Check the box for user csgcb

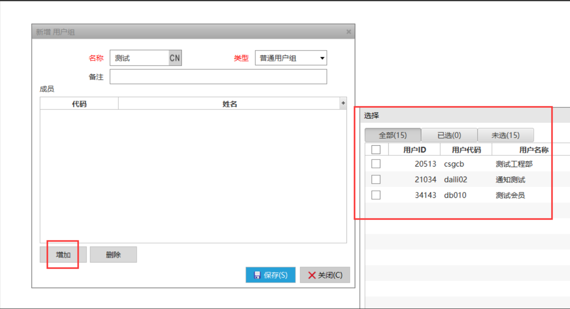pos(376,164)
